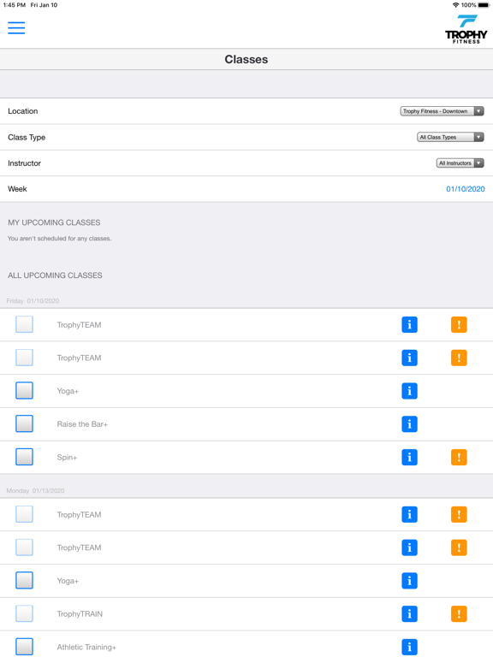Open info for second Friday TrophyTEAM class
Screen dimensions: 493x657
409,358
